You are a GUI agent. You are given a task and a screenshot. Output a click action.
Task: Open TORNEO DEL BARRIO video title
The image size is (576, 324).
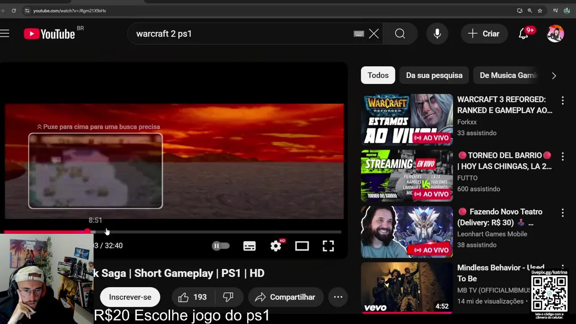pyautogui.click(x=504, y=161)
